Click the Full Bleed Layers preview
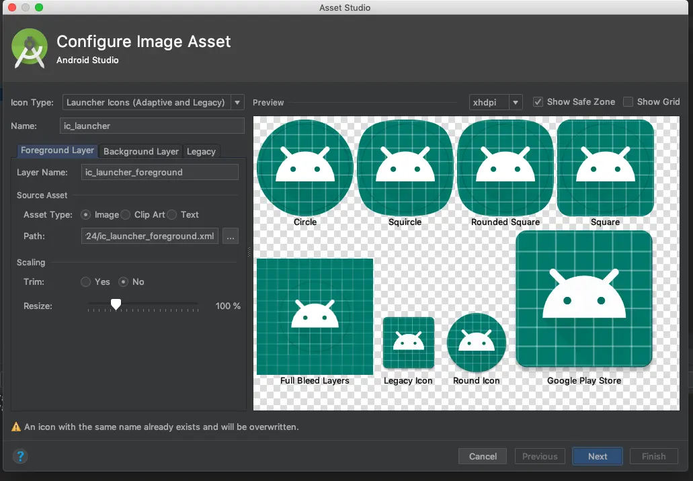Image resolution: width=693 pixels, height=481 pixels. [315, 316]
